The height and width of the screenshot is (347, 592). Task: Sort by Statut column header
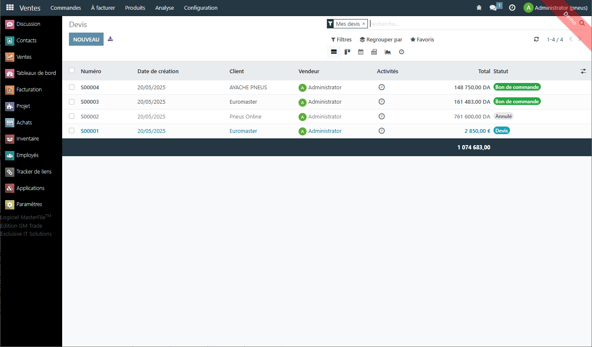pyautogui.click(x=501, y=71)
